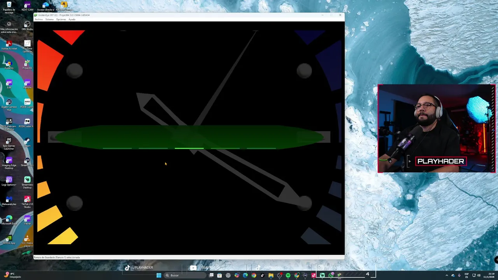Select the TikTok LIVE Studio desktop icon
This screenshot has height=280, width=498.
(x=27, y=202)
